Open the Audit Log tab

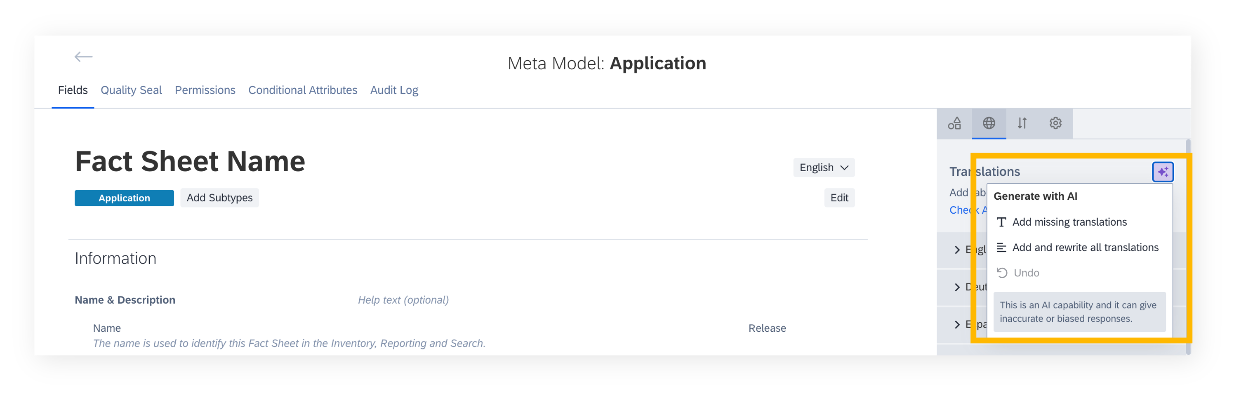394,90
